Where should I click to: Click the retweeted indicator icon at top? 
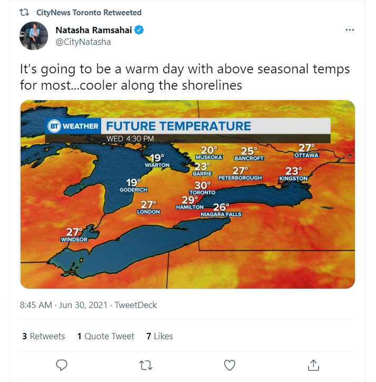coord(24,12)
